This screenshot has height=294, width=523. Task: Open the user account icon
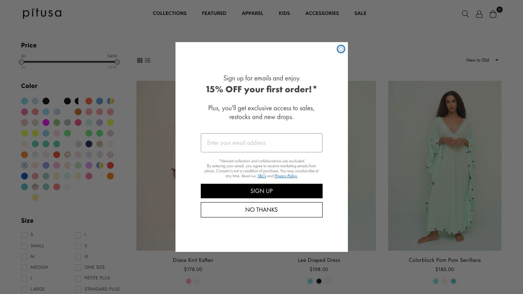[x=479, y=14]
